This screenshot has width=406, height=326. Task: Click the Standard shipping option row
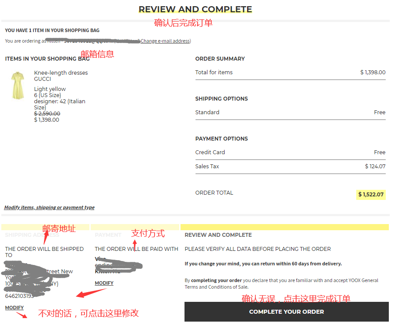point(290,112)
